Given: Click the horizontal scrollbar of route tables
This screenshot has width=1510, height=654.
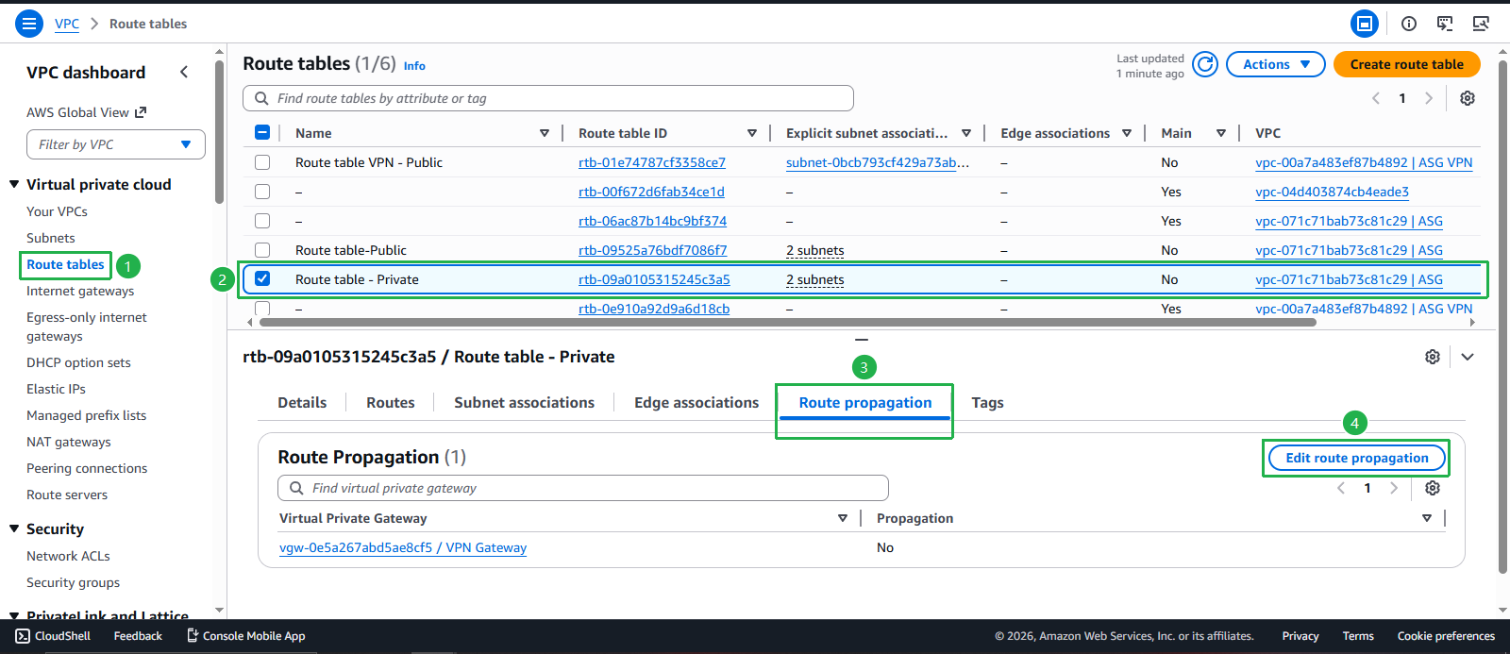Looking at the screenshot, I should pyautogui.click(x=787, y=322).
